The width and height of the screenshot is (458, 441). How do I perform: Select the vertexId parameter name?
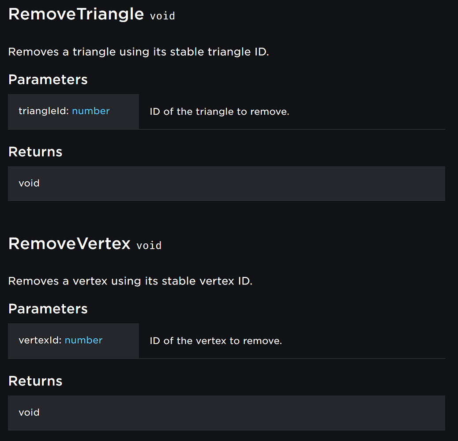pos(40,340)
